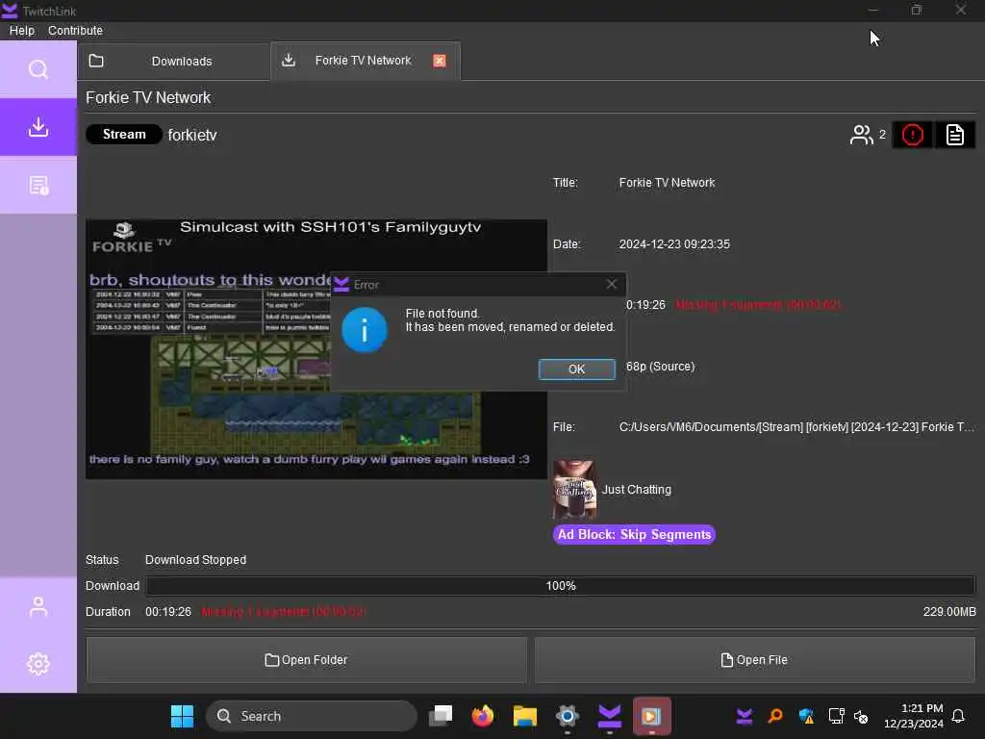This screenshot has height=739, width=985.
Task: Click the date value 2024-12-23 09:23:35
Action: click(674, 244)
